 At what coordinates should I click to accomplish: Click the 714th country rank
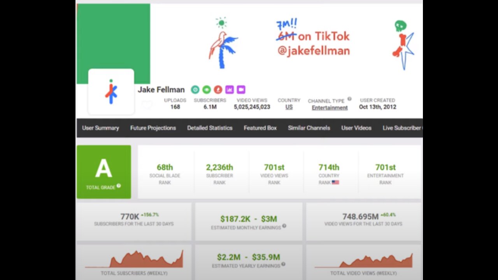(329, 167)
